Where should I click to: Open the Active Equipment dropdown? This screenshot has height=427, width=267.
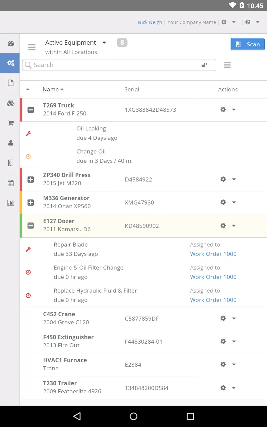(104, 43)
